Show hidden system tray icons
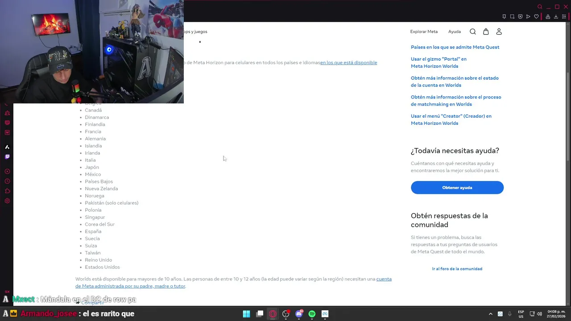 491,314
